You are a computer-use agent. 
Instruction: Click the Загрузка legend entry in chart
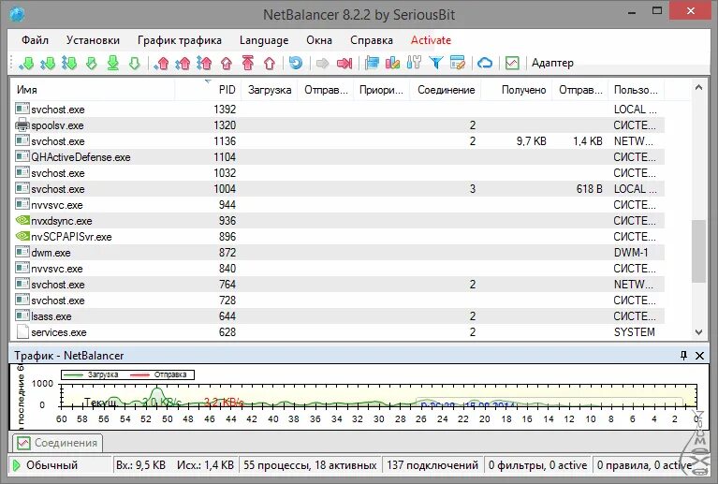[91, 374]
